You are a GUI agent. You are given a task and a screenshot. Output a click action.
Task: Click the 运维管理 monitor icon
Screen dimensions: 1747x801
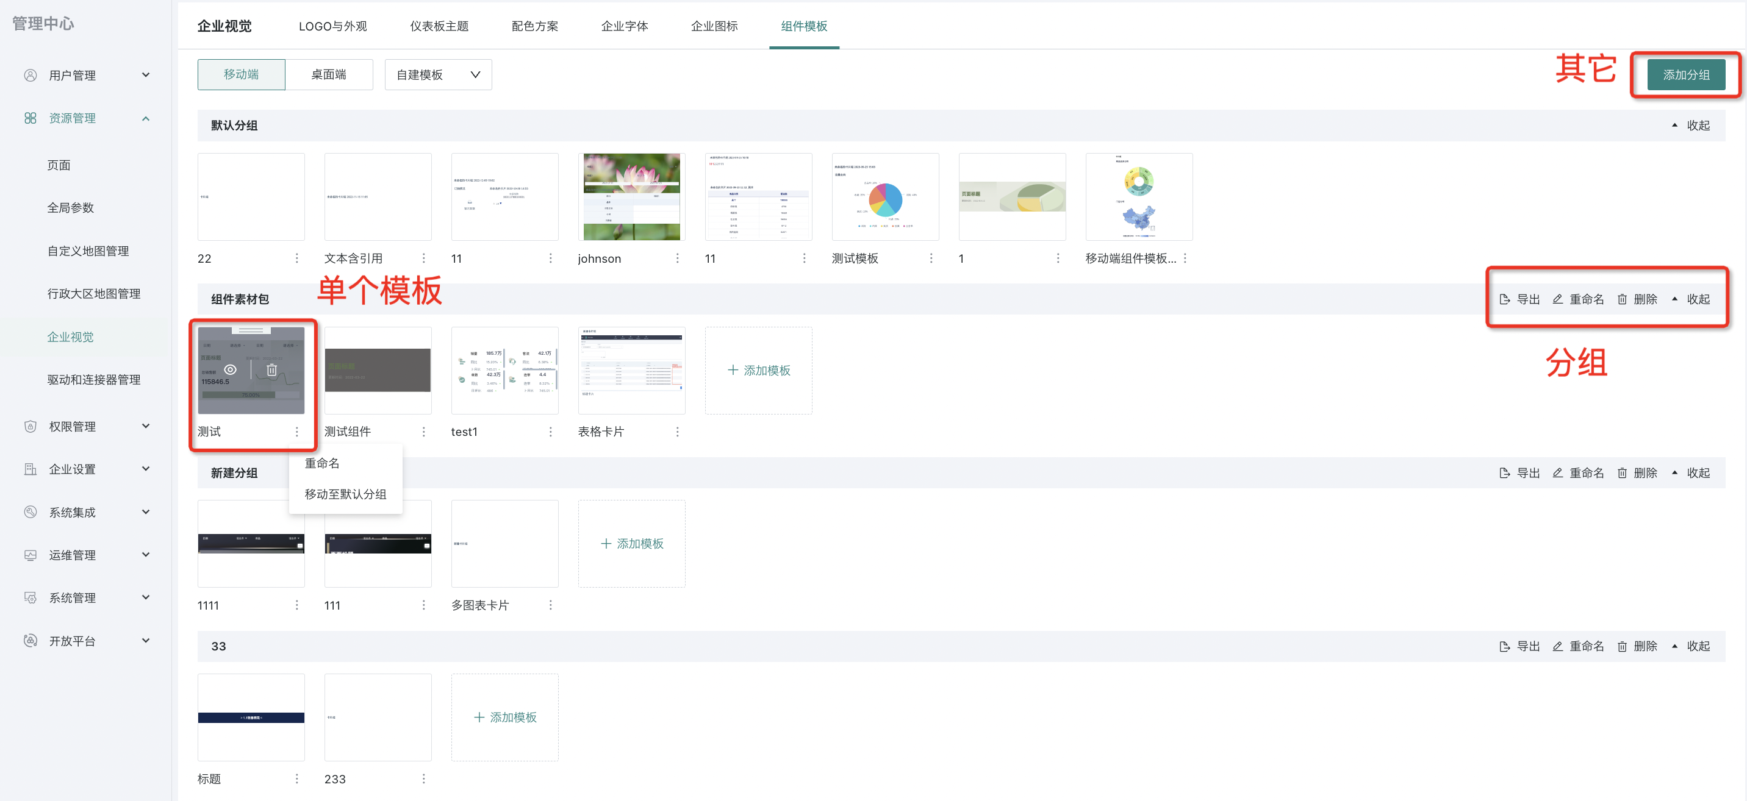click(x=30, y=555)
